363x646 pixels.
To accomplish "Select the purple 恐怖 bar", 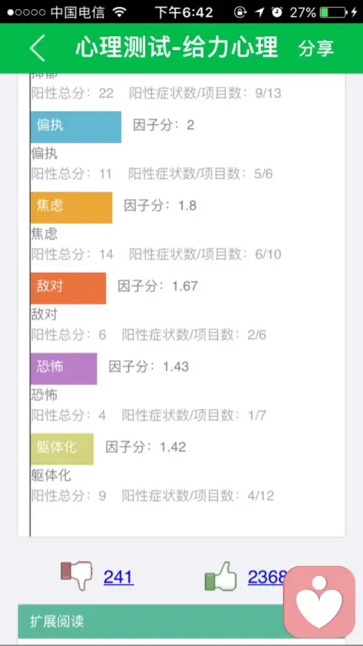I will [x=64, y=368].
